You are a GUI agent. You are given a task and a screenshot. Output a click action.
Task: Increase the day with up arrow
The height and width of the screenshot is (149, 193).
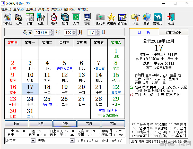pos(98,31)
